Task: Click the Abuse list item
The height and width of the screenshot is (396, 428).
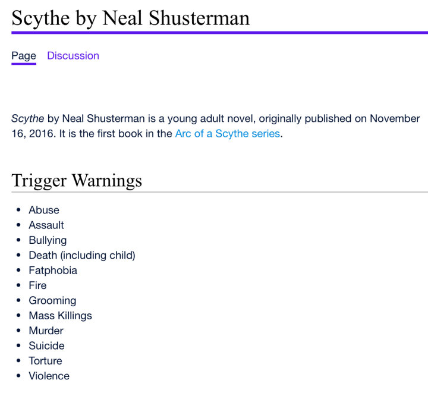Action: coord(44,210)
